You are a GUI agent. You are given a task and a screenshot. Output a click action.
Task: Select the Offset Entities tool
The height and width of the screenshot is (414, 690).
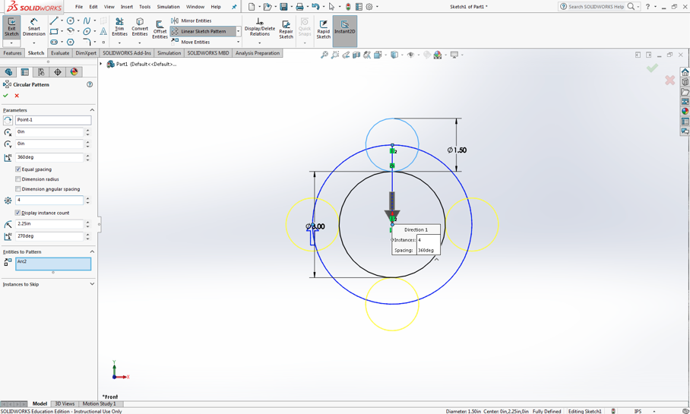coord(160,30)
